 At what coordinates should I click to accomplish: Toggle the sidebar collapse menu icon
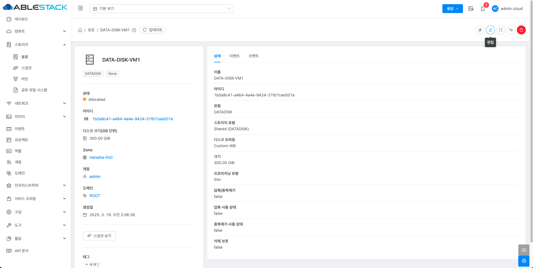80,8
